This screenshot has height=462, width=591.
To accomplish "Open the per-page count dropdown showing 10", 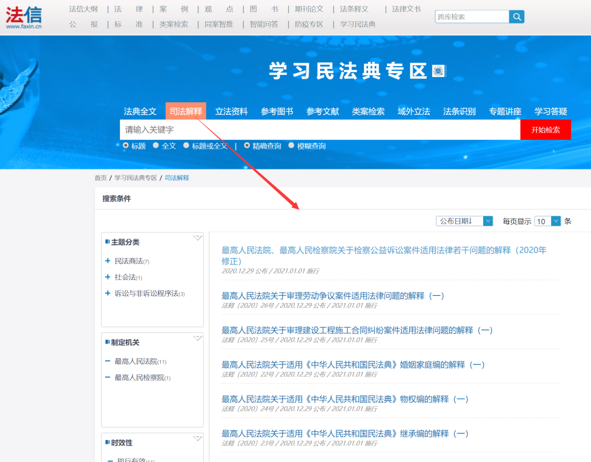I will click(547, 221).
